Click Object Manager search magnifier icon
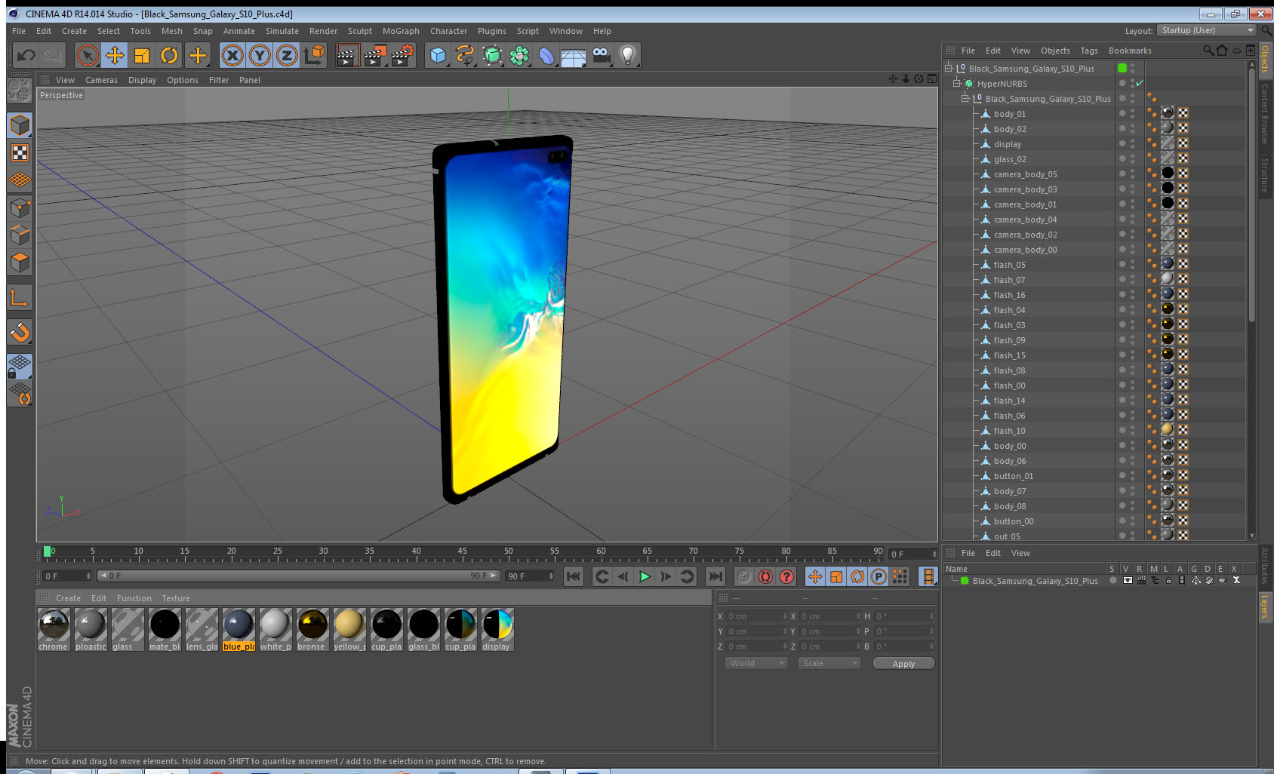Image resolution: width=1274 pixels, height=774 pixels. click(x=1208, y=51)
